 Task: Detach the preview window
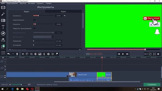(x=150, y=54)
